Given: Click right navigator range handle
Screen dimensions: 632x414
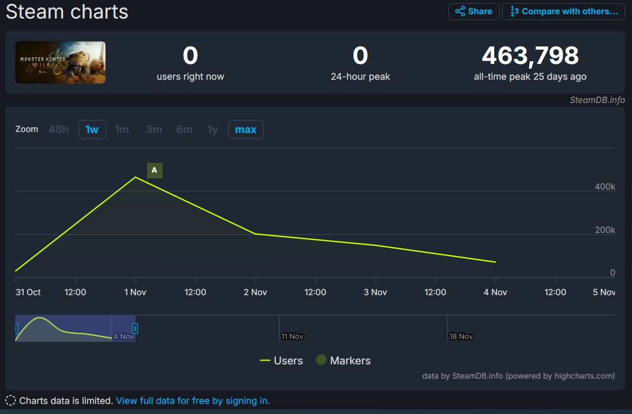Looking at the screenshot, I should (135, 328).
